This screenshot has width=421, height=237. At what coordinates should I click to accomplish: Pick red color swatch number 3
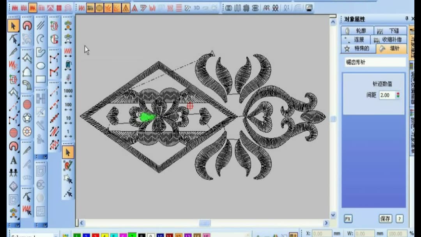point(95,235)
